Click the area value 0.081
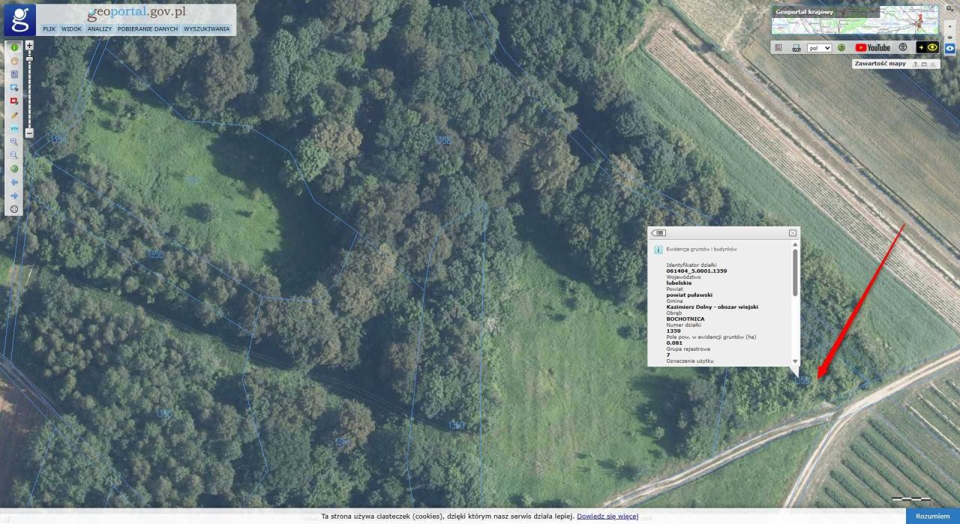The height and width of the screenshot is (524, 960). point(673,343)
